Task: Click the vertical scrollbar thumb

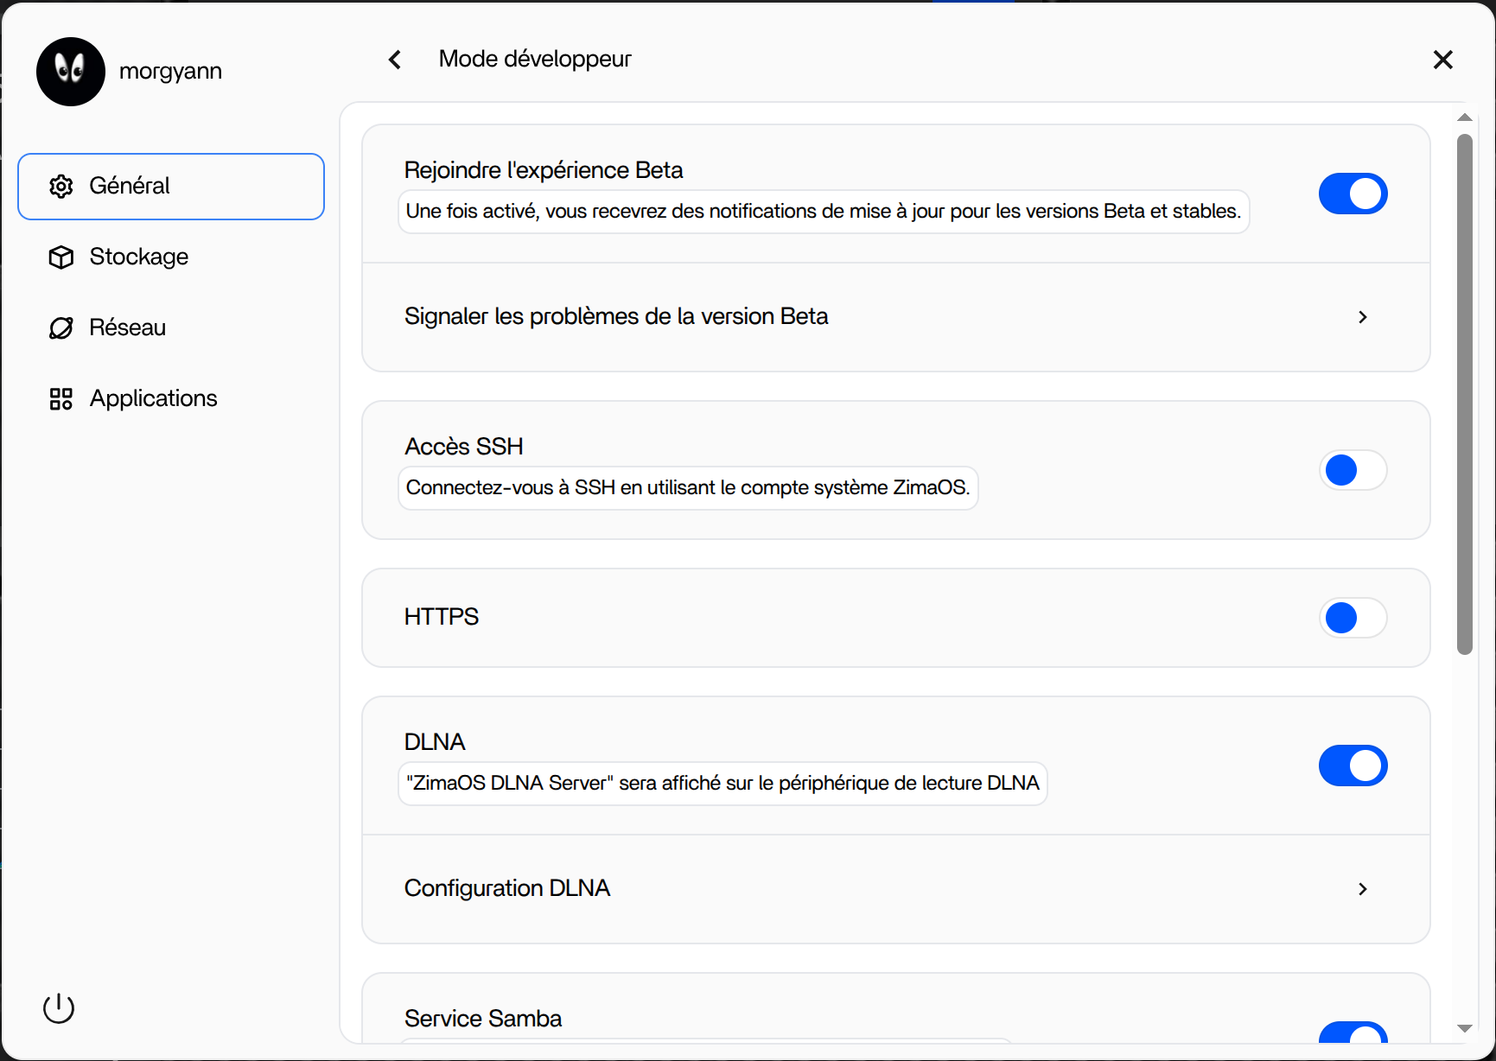Action: (x=1464, y=395)
